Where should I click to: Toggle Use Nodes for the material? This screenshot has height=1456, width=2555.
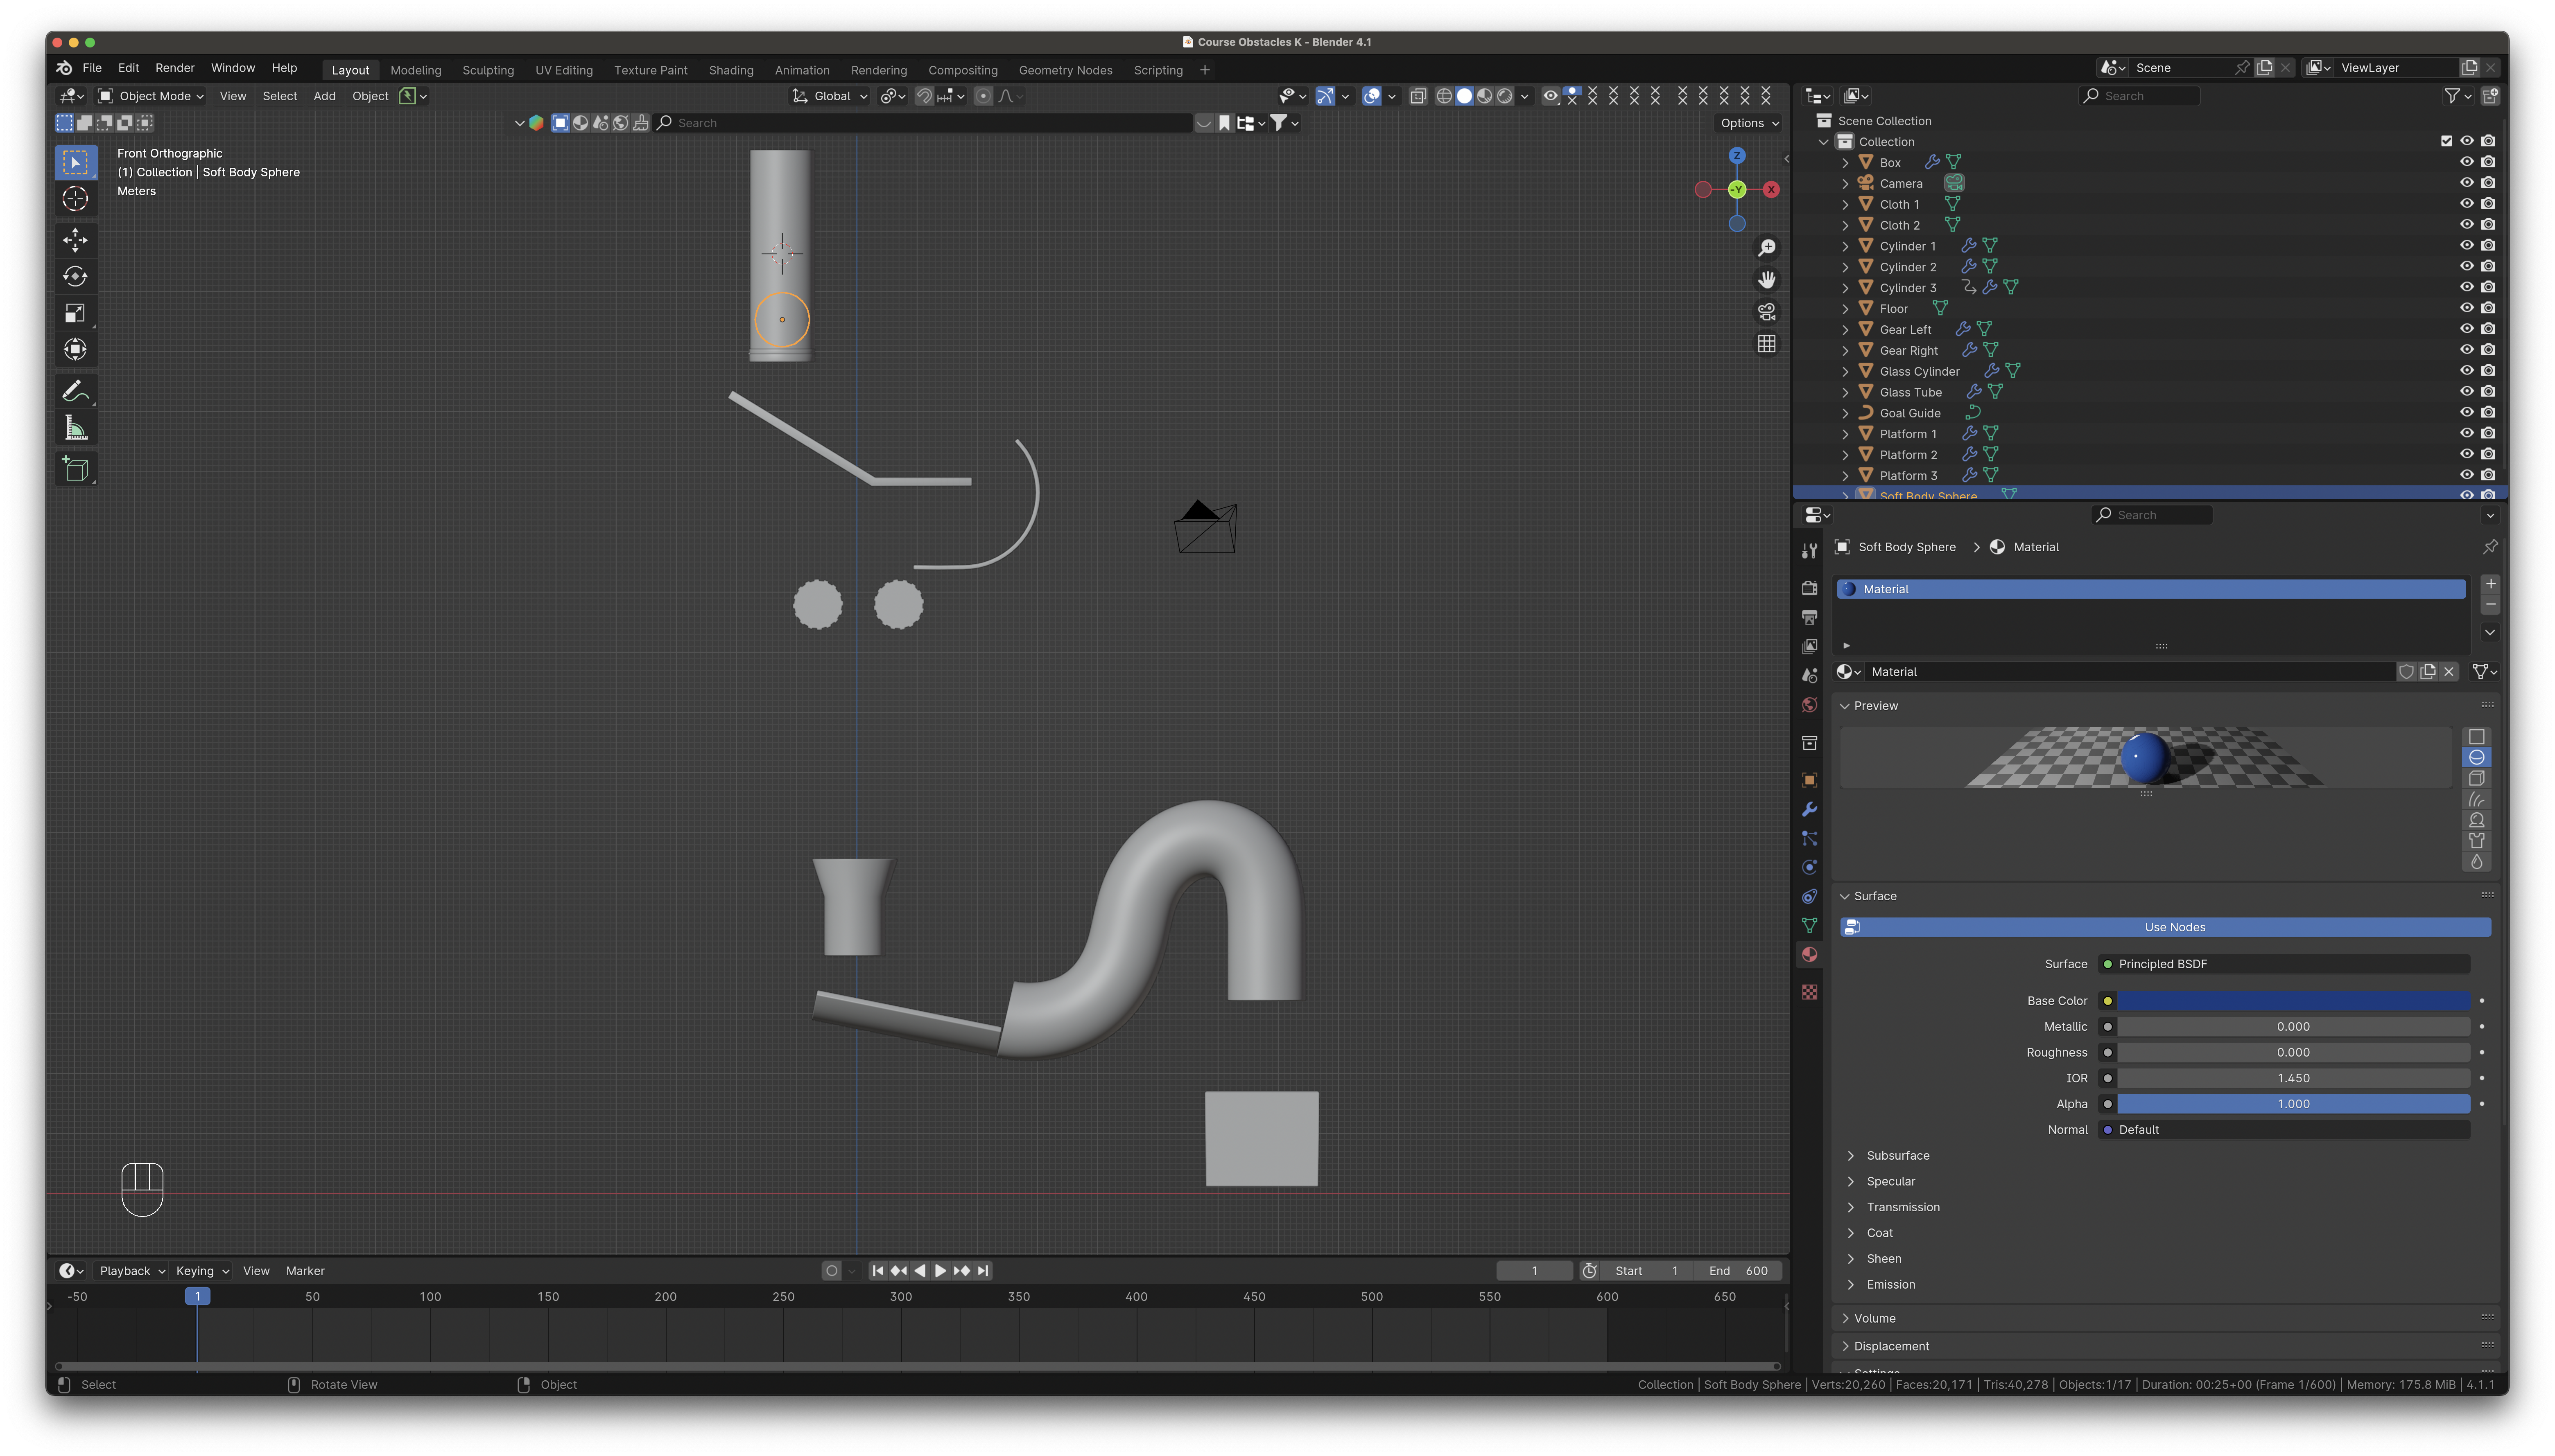[2164, 927]
